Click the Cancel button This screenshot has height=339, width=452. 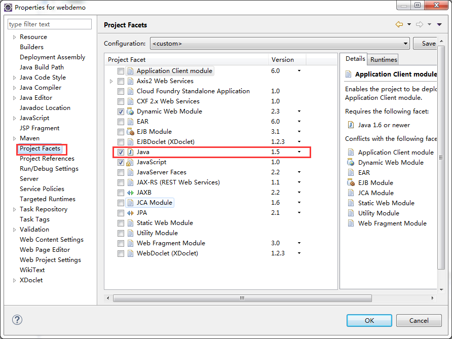[x=419, y=321]
